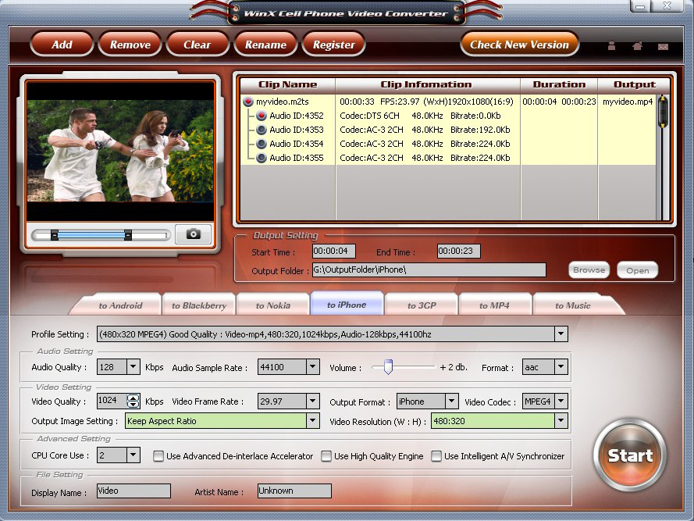Click the trim end marker on preview slider
This screenshot has height=521, width=694.
pyautogui.click(x=128, y=235)
